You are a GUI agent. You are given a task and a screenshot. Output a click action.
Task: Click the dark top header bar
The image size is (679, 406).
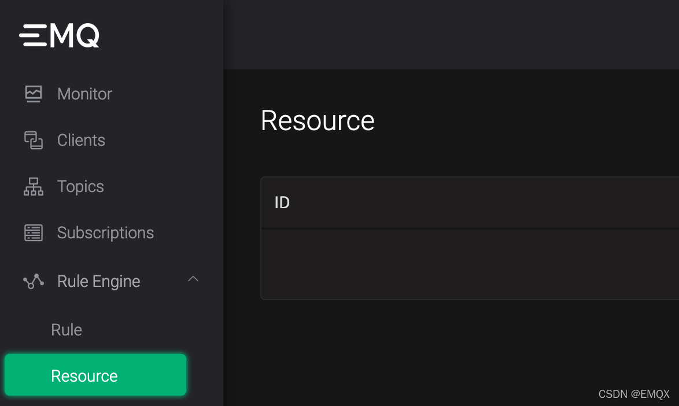pyautogui.click(x=451, y=34)
